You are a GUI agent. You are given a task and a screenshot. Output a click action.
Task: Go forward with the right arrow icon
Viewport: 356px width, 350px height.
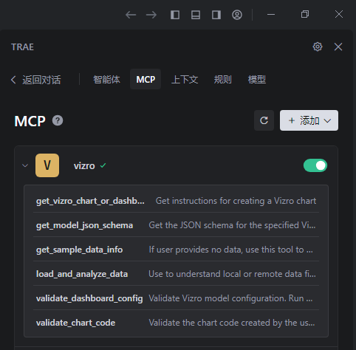point(151,15)
